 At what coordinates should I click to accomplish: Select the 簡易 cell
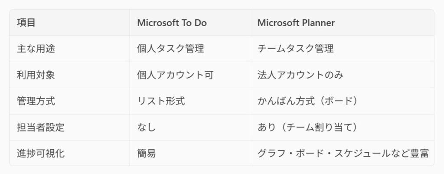pos(146,153)
